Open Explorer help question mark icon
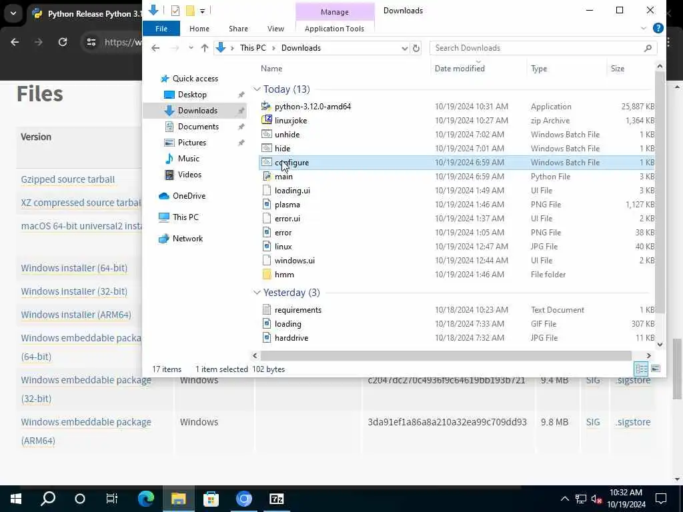The height and width of the screenshot is (512, 683). [x=658, y=28]
